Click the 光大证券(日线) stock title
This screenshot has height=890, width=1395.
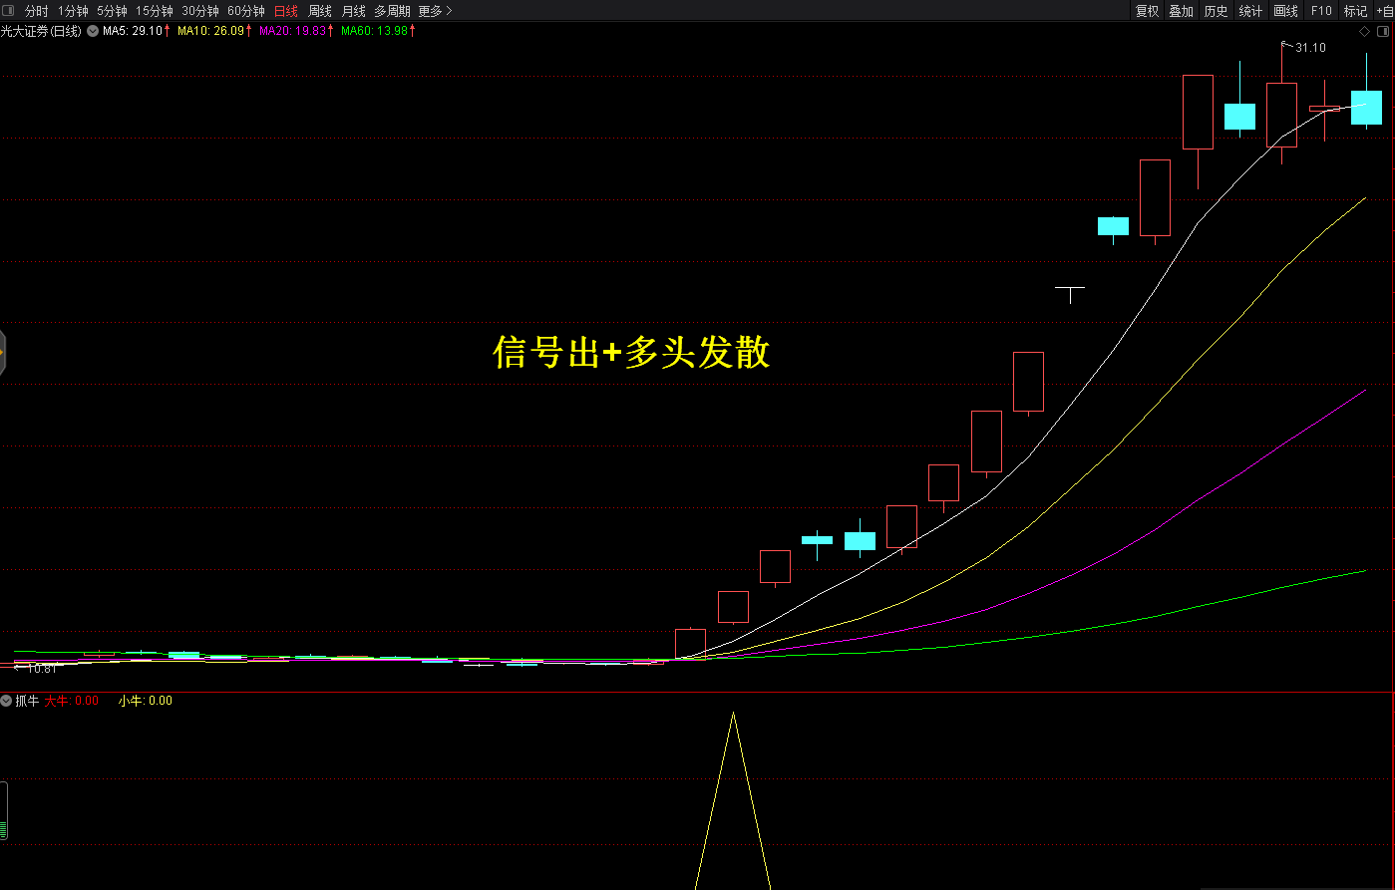tap(41, 31)
